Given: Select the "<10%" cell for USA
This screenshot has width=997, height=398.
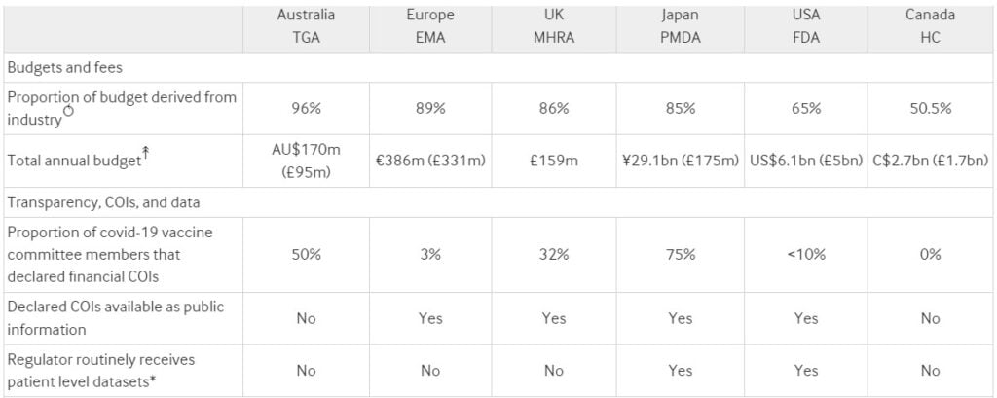Looking at the screenshot, I should [804, 254].
